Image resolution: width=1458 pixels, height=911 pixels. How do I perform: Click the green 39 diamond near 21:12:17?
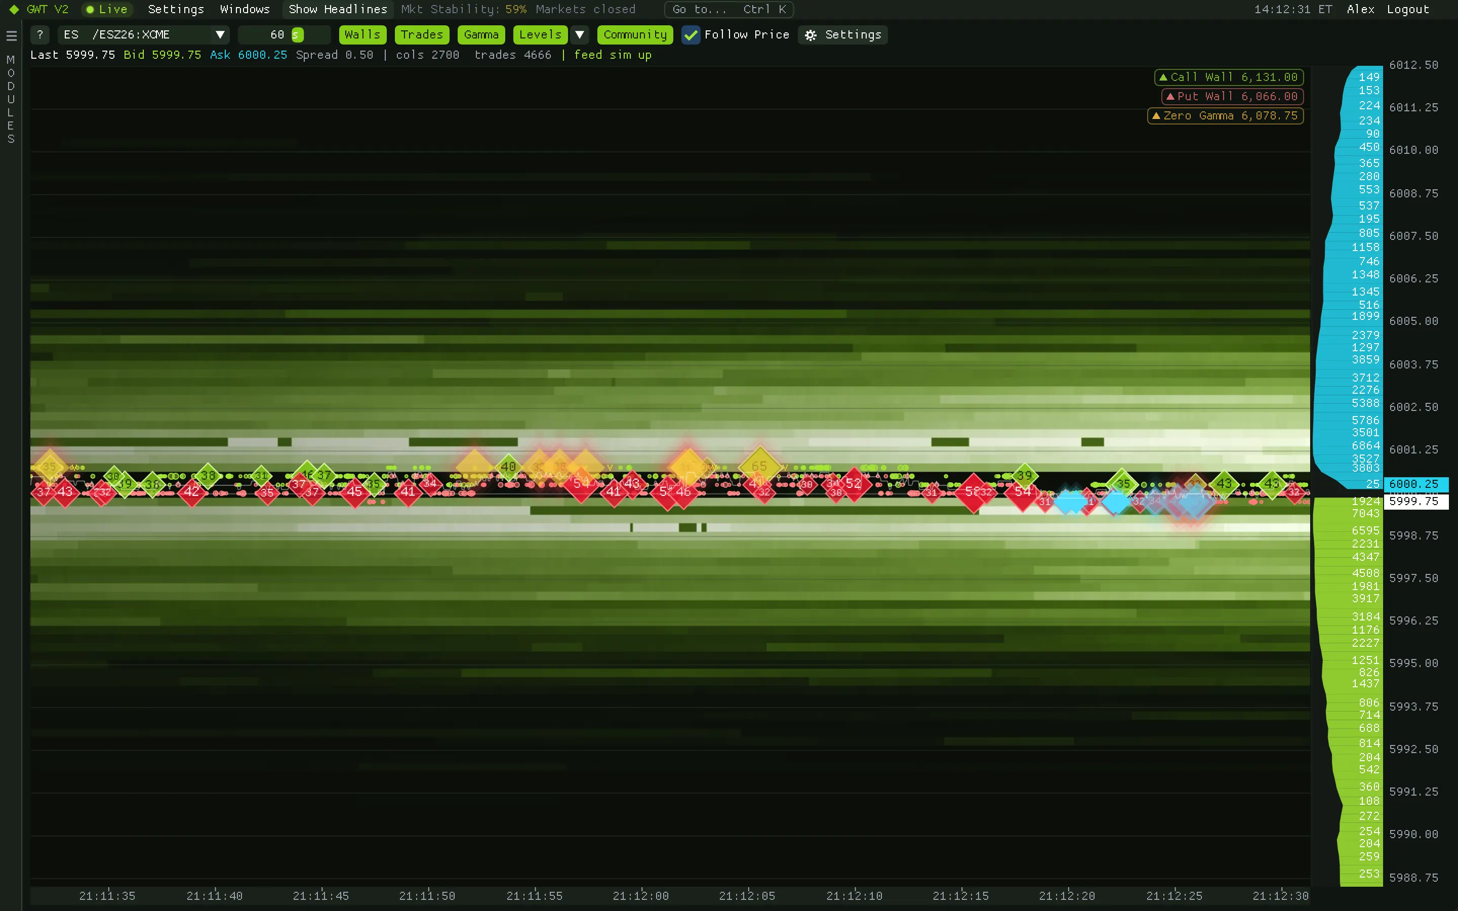click(1024, 475)
